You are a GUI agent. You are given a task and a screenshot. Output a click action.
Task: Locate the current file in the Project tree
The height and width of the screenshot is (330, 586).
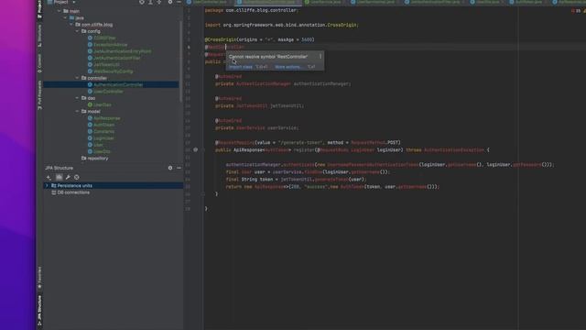[x=142, y=2]
